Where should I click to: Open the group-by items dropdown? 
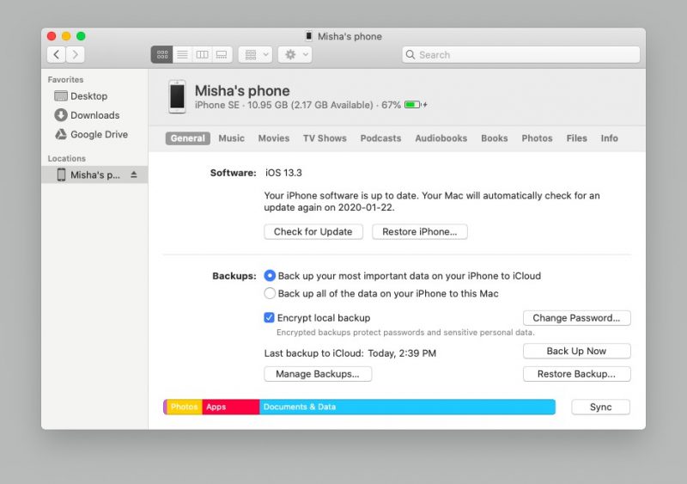tap(255, 54)
